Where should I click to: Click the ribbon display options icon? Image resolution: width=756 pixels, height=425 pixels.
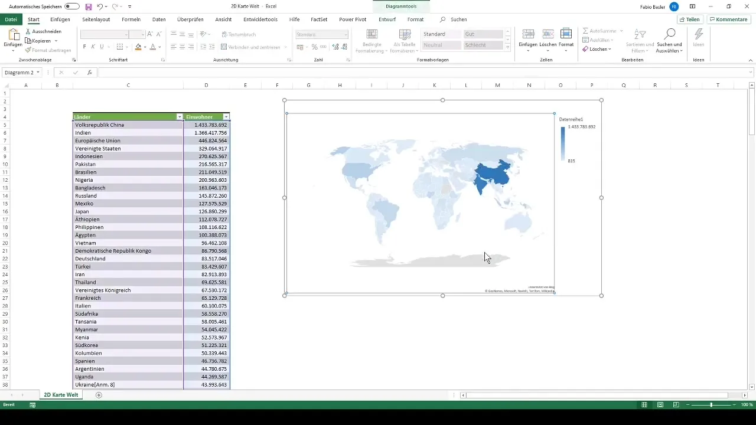[692, 6]
